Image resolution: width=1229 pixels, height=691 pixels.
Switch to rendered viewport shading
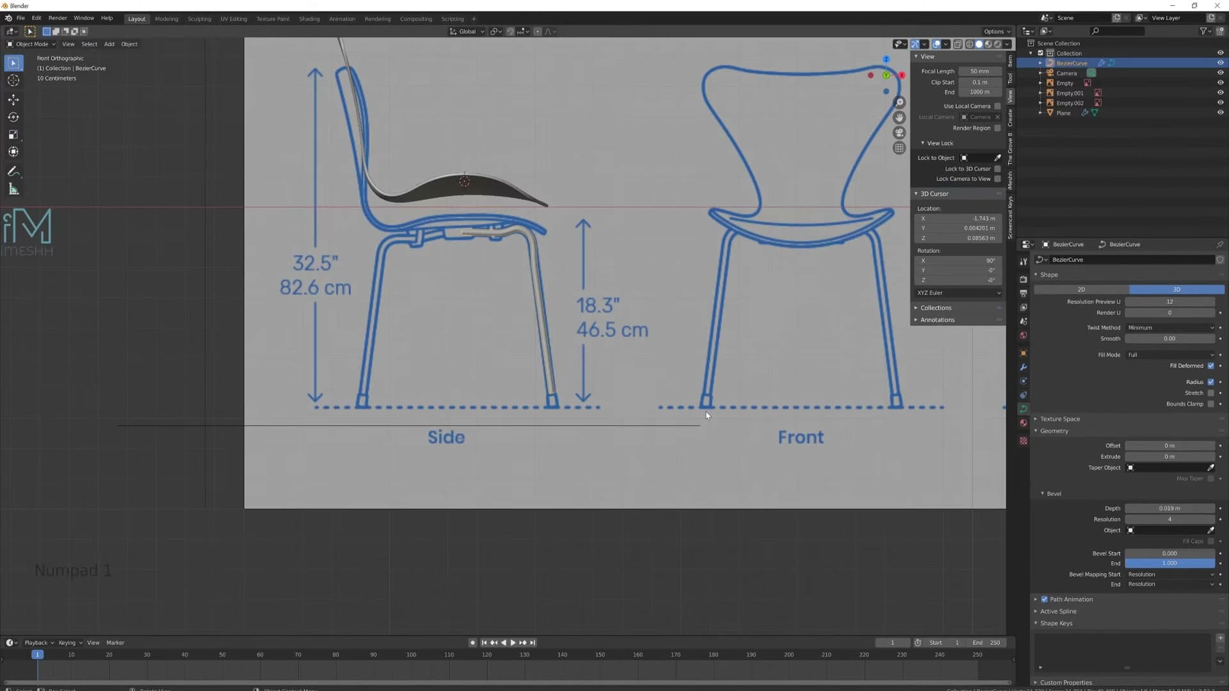point(997,44)
